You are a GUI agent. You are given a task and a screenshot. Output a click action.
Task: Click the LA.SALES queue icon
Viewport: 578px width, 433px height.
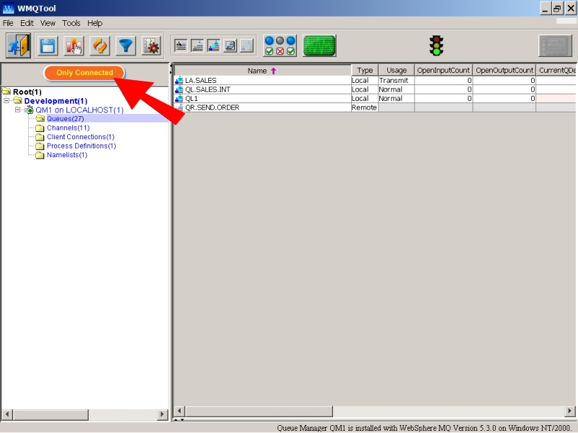[179, 80]
